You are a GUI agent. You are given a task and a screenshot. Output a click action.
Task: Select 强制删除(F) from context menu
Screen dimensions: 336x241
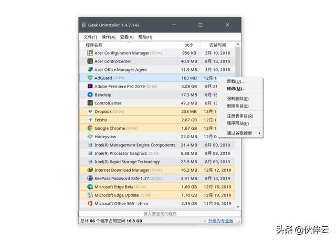click(x=238, y=99)
